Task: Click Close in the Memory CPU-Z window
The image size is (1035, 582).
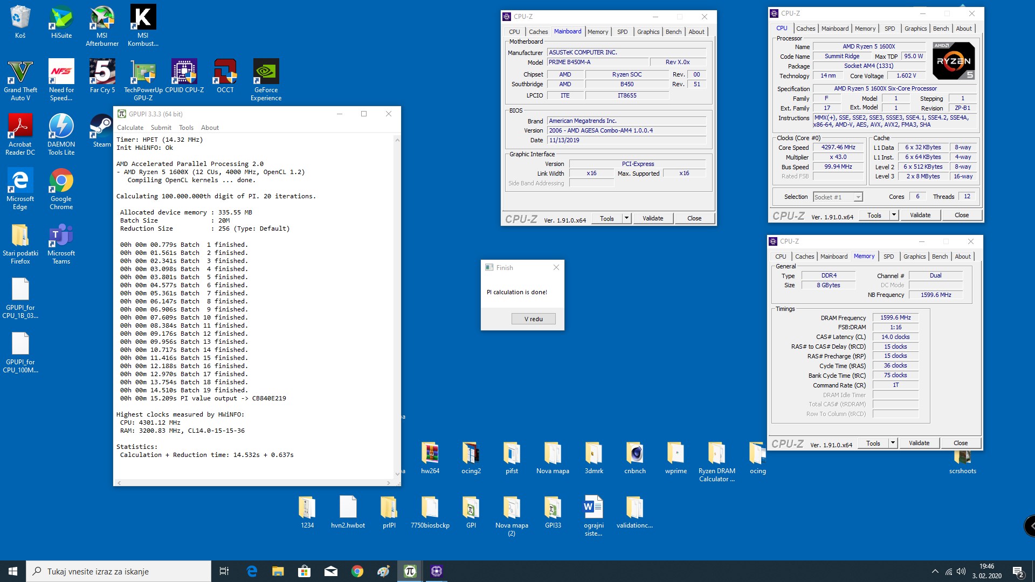Action: [961, 443]
